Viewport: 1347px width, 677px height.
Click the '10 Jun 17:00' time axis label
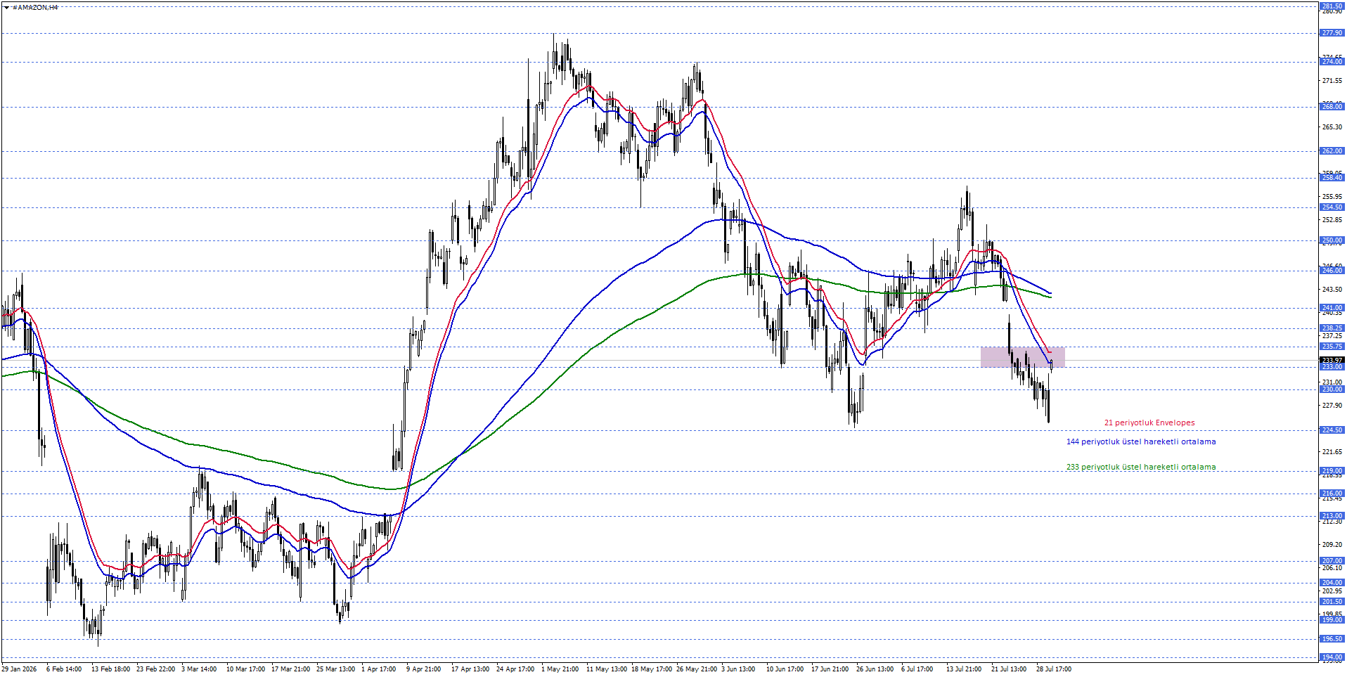coord(785,669)
